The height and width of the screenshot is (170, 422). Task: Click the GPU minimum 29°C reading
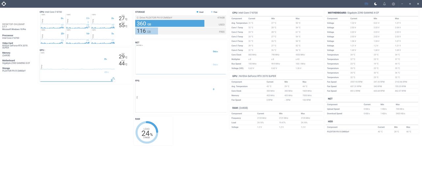pyautogui.click(x=122, y=57)
